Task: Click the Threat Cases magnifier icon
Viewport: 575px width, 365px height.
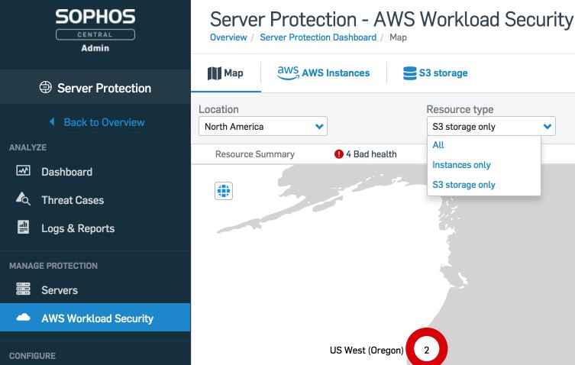Action: [x=23, y=199]
